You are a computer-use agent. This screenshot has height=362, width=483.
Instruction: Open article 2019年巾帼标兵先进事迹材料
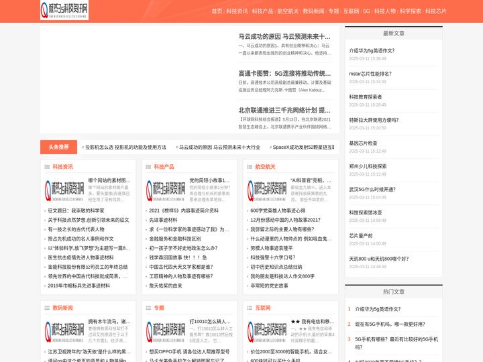pyautogui.click(x=79, y=286)
